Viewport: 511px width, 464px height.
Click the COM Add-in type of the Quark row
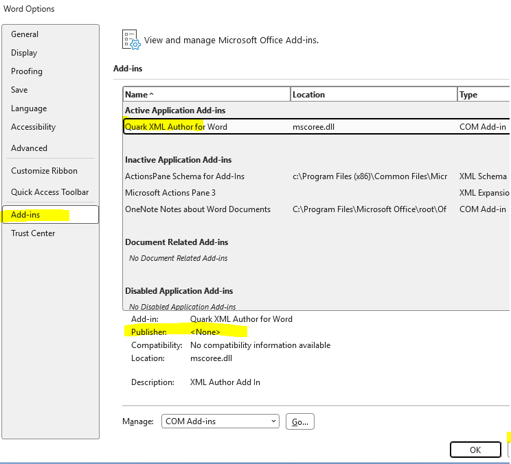483,127
